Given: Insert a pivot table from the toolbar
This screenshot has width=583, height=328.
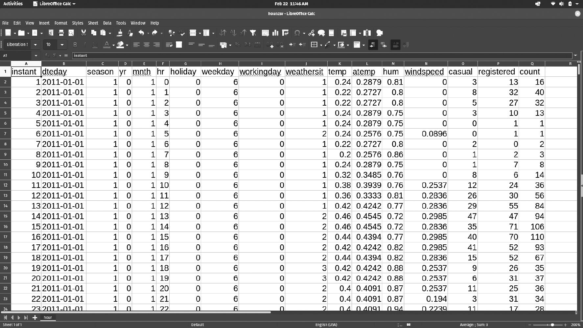Looking at the screenshot, I should click(285, 33).
